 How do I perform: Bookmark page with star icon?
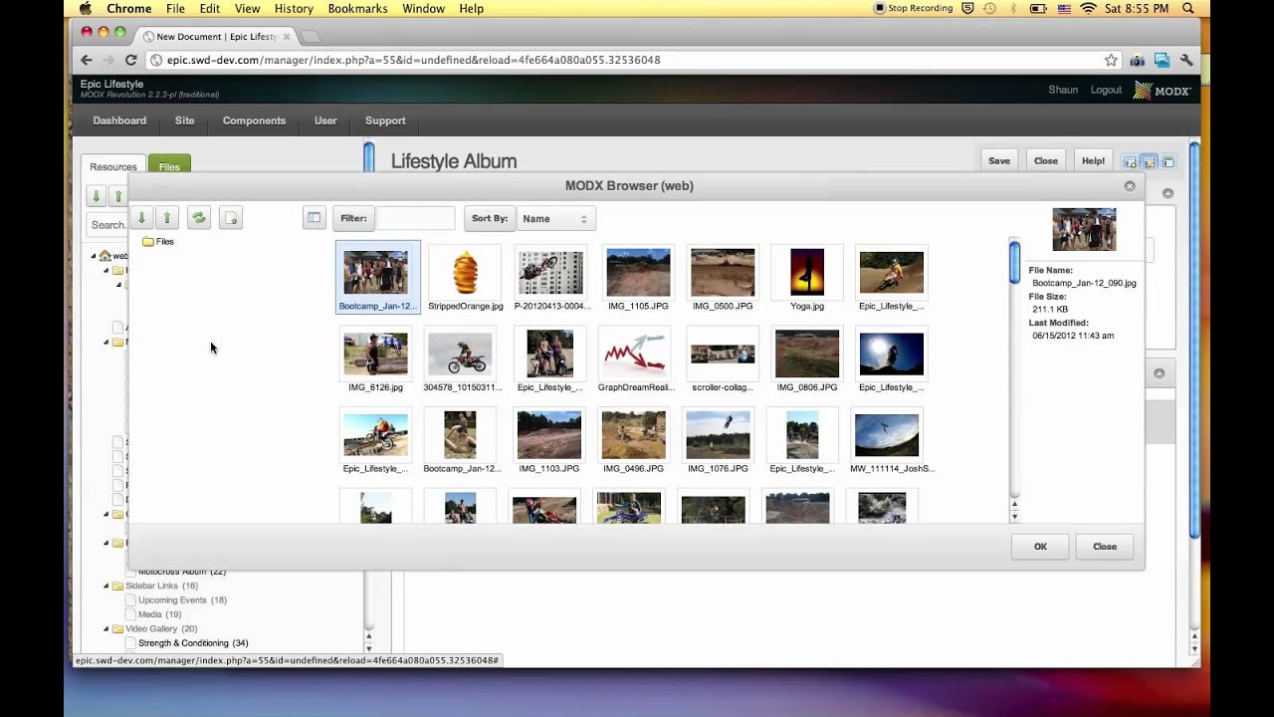click(1111, 60)
